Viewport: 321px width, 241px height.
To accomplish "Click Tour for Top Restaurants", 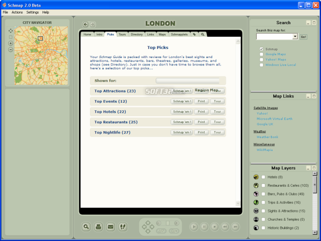I will click(218, 122).
